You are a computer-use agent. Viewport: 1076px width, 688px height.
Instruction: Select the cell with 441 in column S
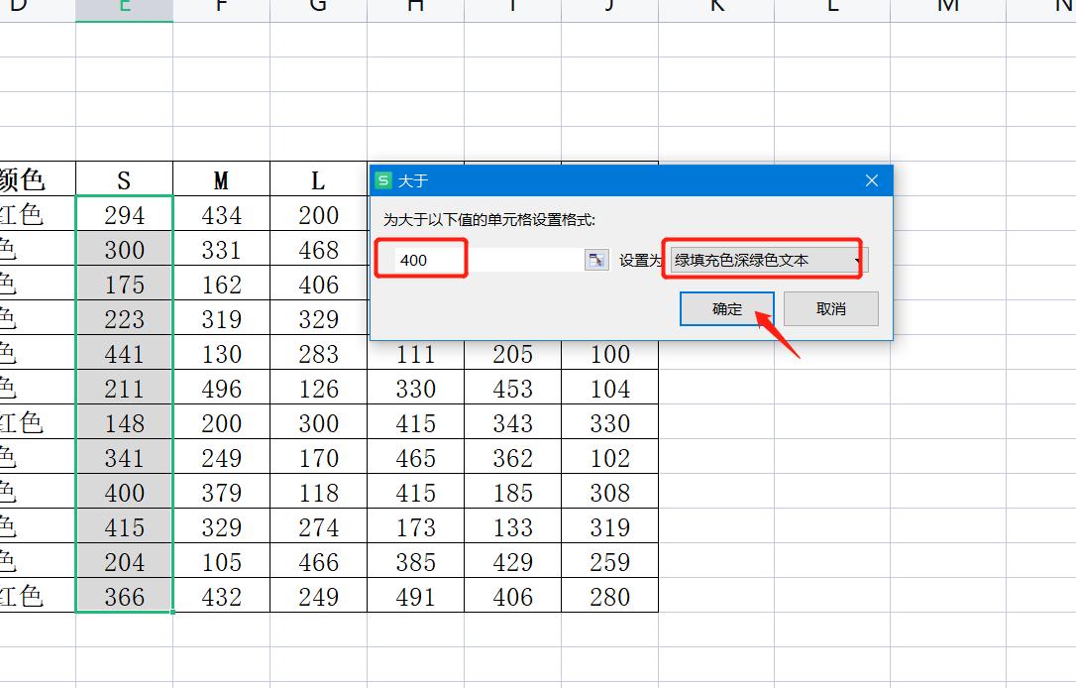[123, 353]
